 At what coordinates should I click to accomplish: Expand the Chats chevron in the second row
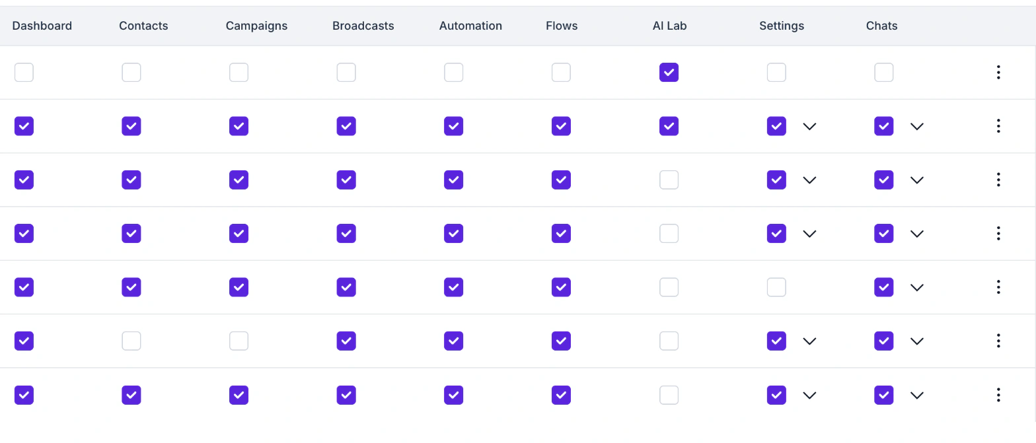[x=916, y=126]
